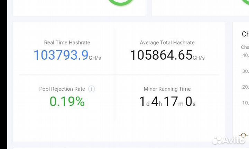Screen dimensions: 249x149
Task: Click GH/s unit beside Real Time Hashrate
Action: [95, 58]
